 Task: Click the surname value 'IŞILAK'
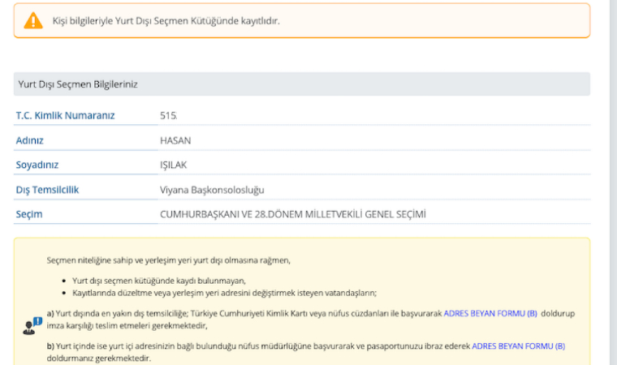coord(174,165)
